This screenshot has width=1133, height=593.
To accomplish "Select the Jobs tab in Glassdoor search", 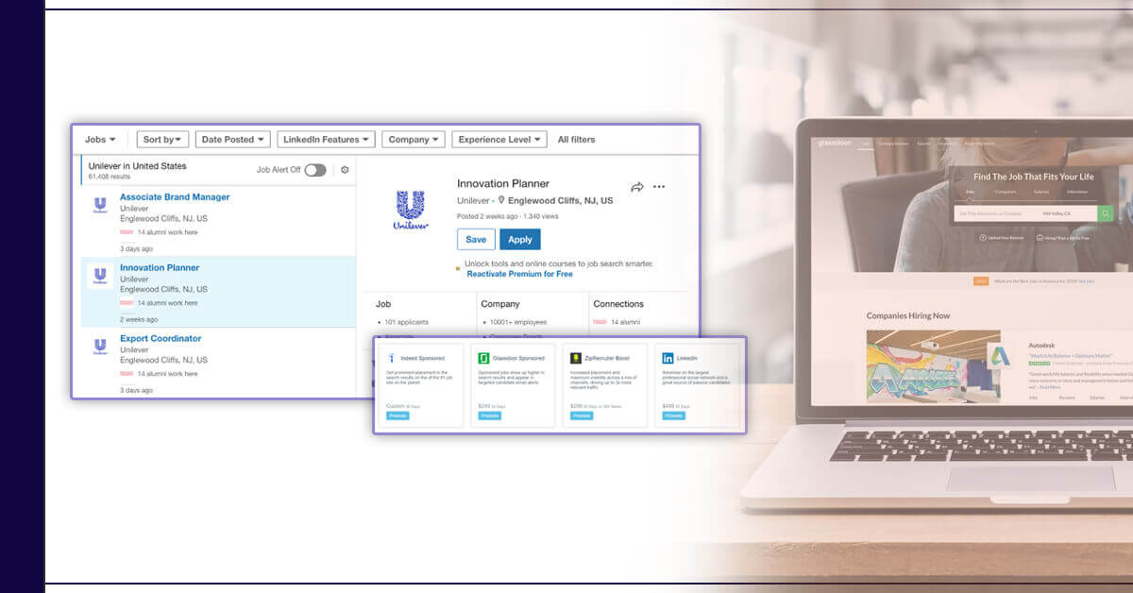I will point(969,192).
